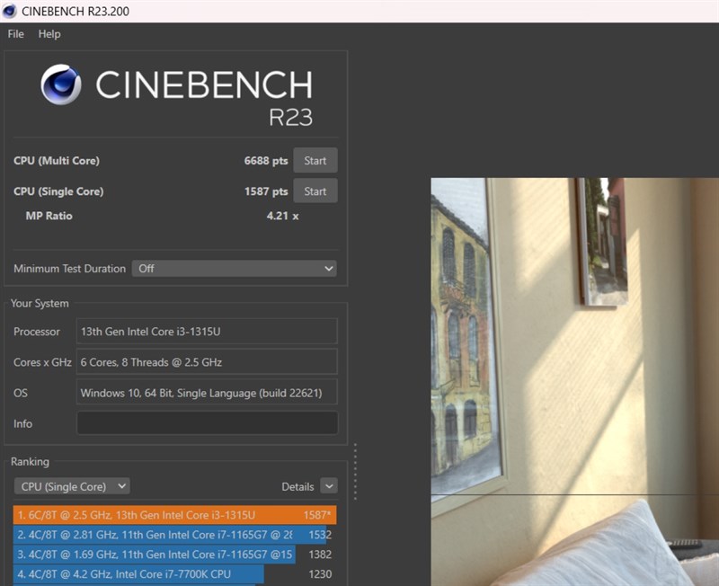Click the Processor field
The image size is (719, 586).
point(207,332)
